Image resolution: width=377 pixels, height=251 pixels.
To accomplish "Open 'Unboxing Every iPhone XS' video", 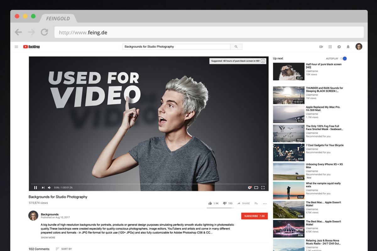I will [x=289, y=171].
